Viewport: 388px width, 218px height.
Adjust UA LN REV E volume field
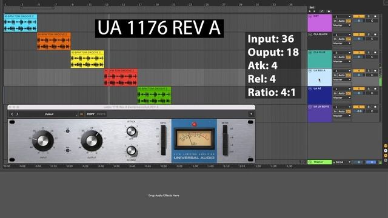[x=359, y=111]
